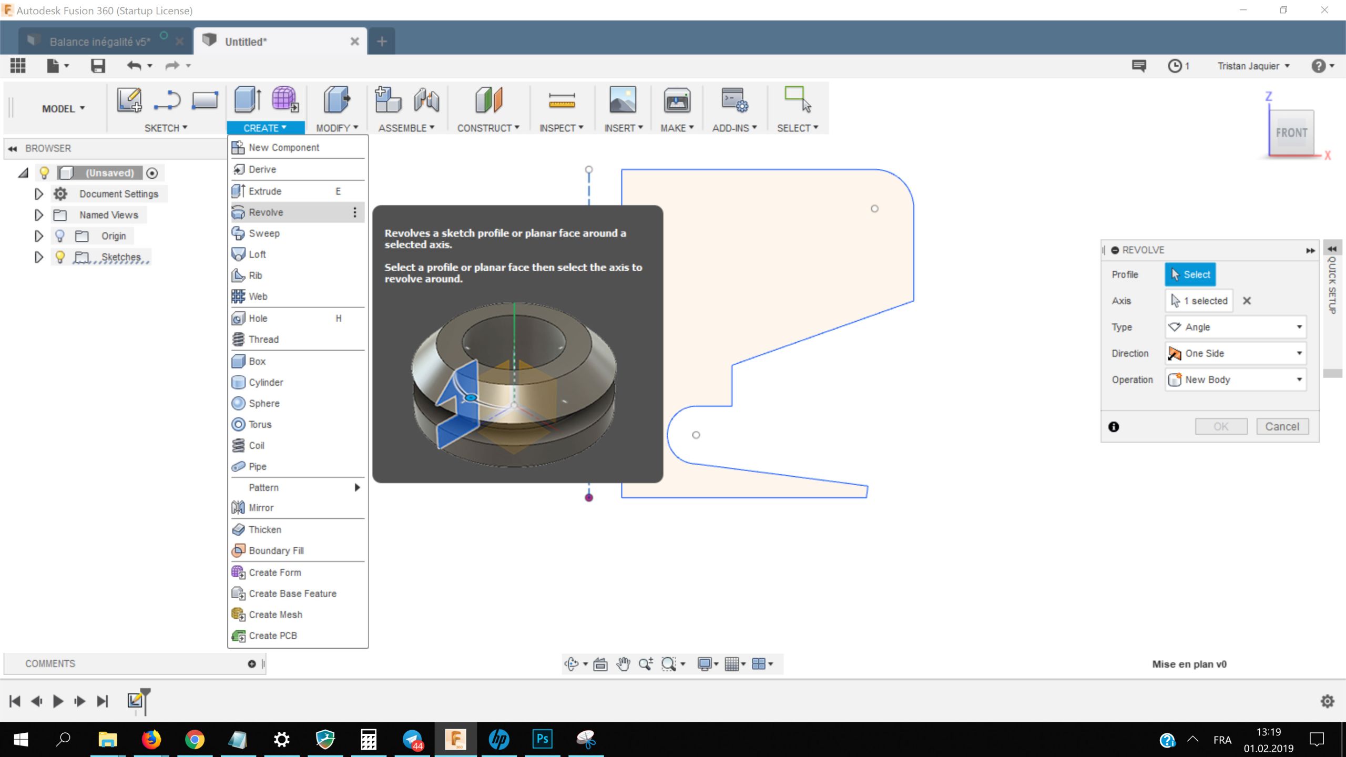
Task: Select the Line sketch tool icon
Action: pyautogui.click(x=167, y=99)
